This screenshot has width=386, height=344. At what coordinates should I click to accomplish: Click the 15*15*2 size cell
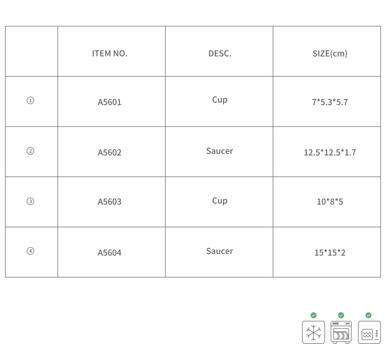330,253
